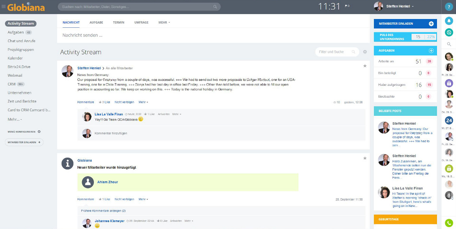
Task: Star Steffen Henkel's news post as favorite
Action: [365, 66]
